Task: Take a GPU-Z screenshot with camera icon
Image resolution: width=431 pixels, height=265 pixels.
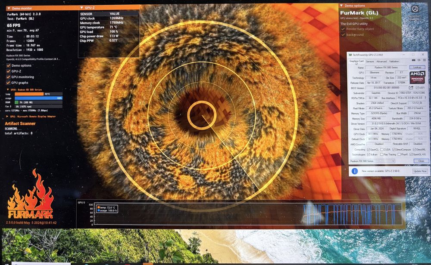Action: [x=413, y=60]
